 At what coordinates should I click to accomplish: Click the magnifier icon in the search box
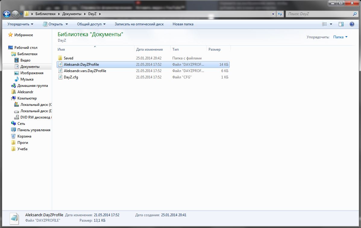pos(355,14)
